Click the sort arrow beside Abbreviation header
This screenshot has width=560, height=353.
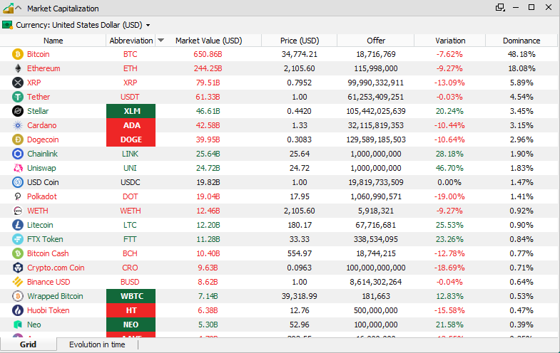(x=161, y=41)
